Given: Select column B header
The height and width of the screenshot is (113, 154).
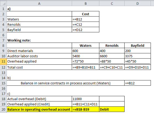Looking at the screenshot, I should coord(86,4).
